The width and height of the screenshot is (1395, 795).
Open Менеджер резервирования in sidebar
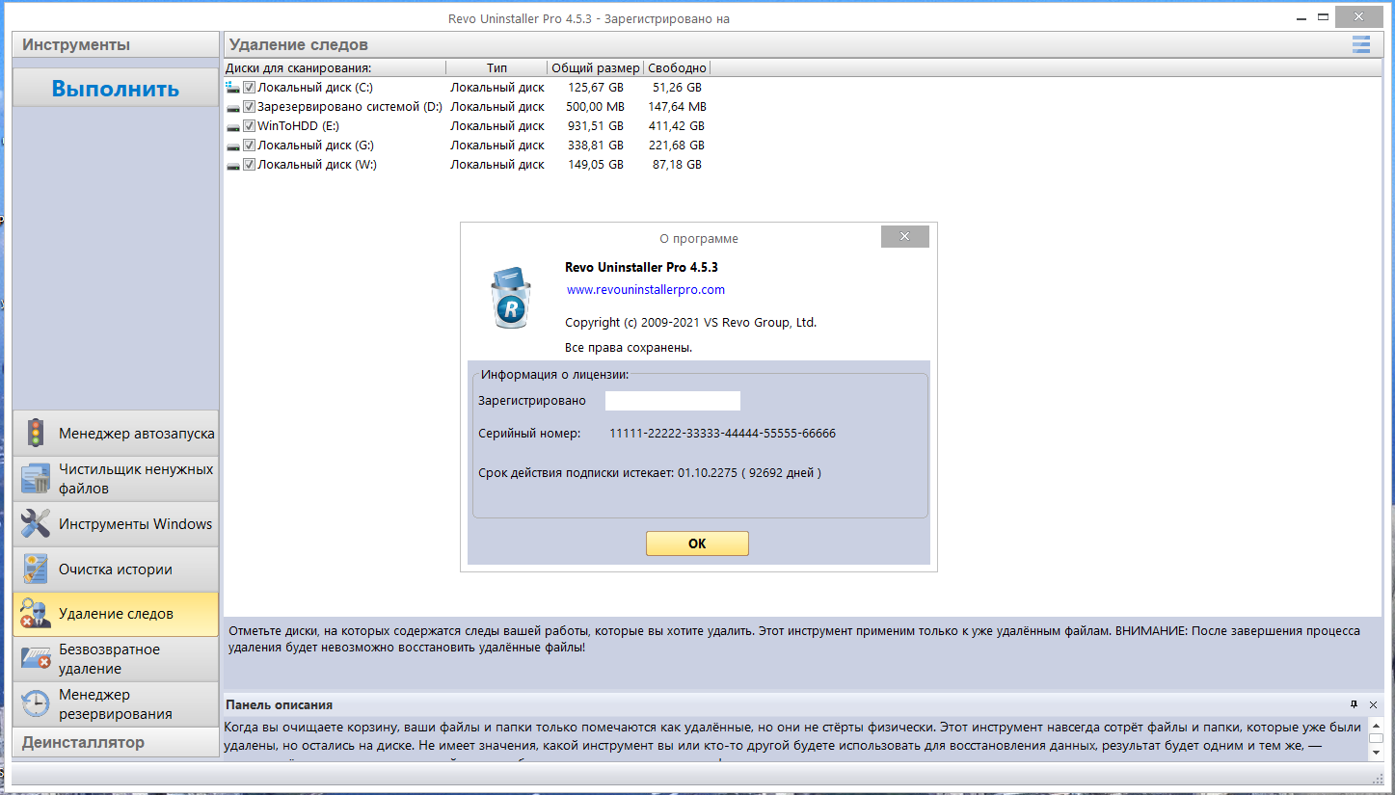pyautogui.click(x=116, y=703)
